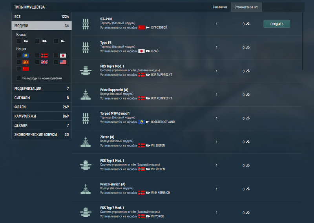The height and width of the screenshot is (223, 314).
Task: Select fire control icon of FKS Typ 7 Mod. 1
Action: (86, 212)
